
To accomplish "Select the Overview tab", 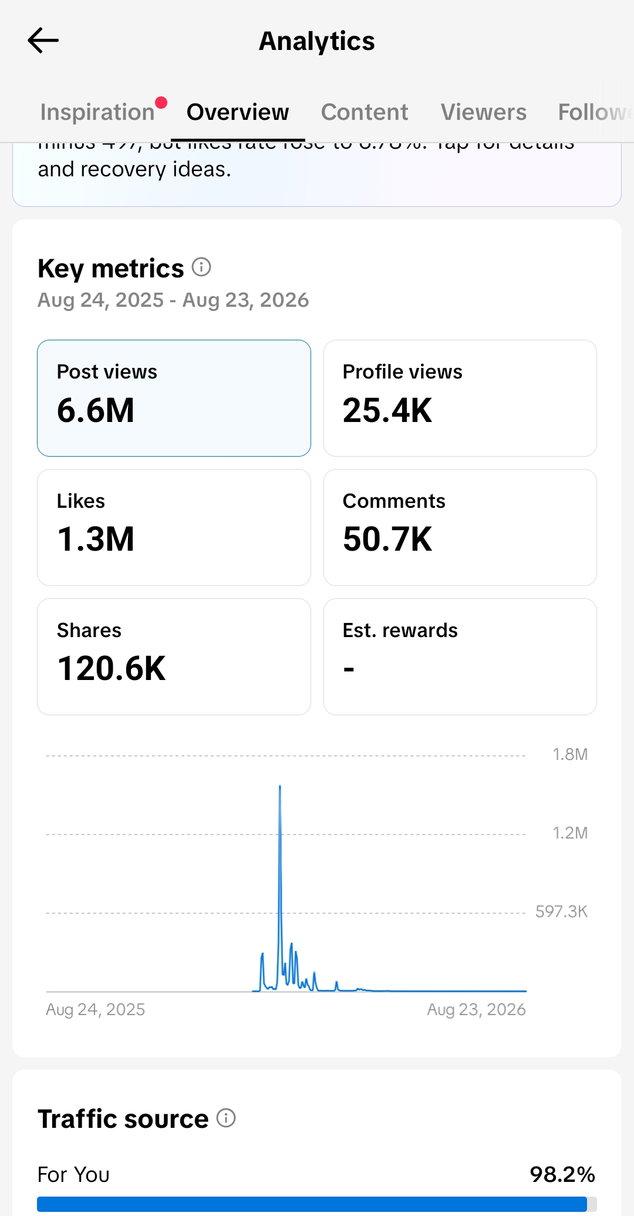I will point(238,112).
